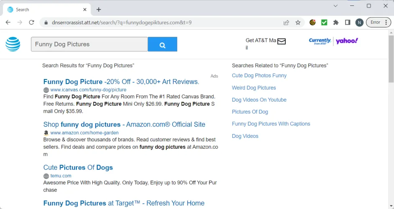Viewport: 394px width, 209px height.
Task: Click the Funny Dog Pictures search field
Action: [x=89, y=44]
